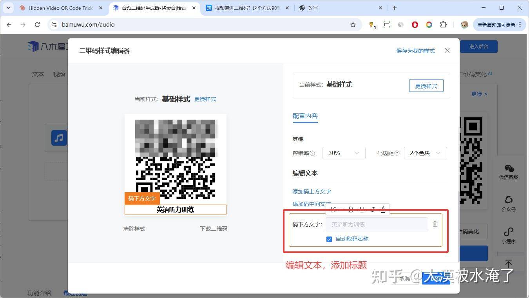Click the 进入后台 button
Viewport: 529px width, 298px height.
(x=478, y=47)
